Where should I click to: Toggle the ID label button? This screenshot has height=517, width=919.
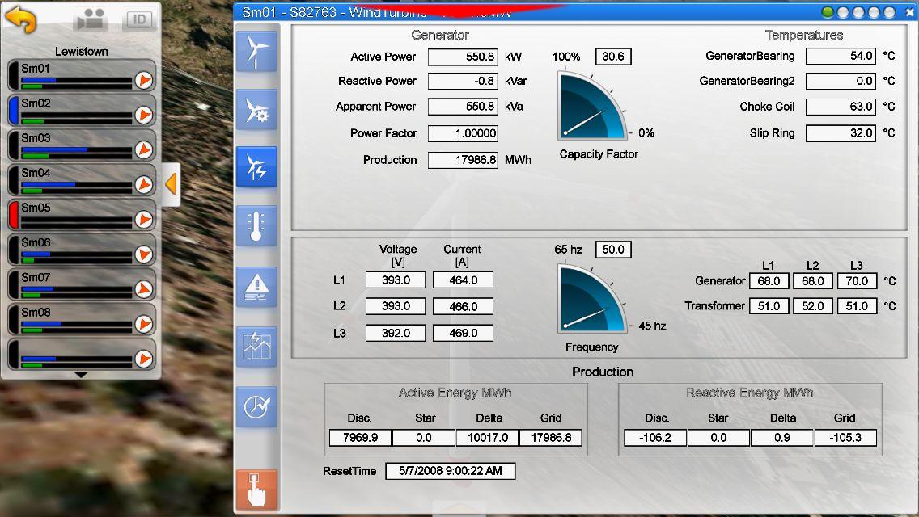tap(139, 20)
